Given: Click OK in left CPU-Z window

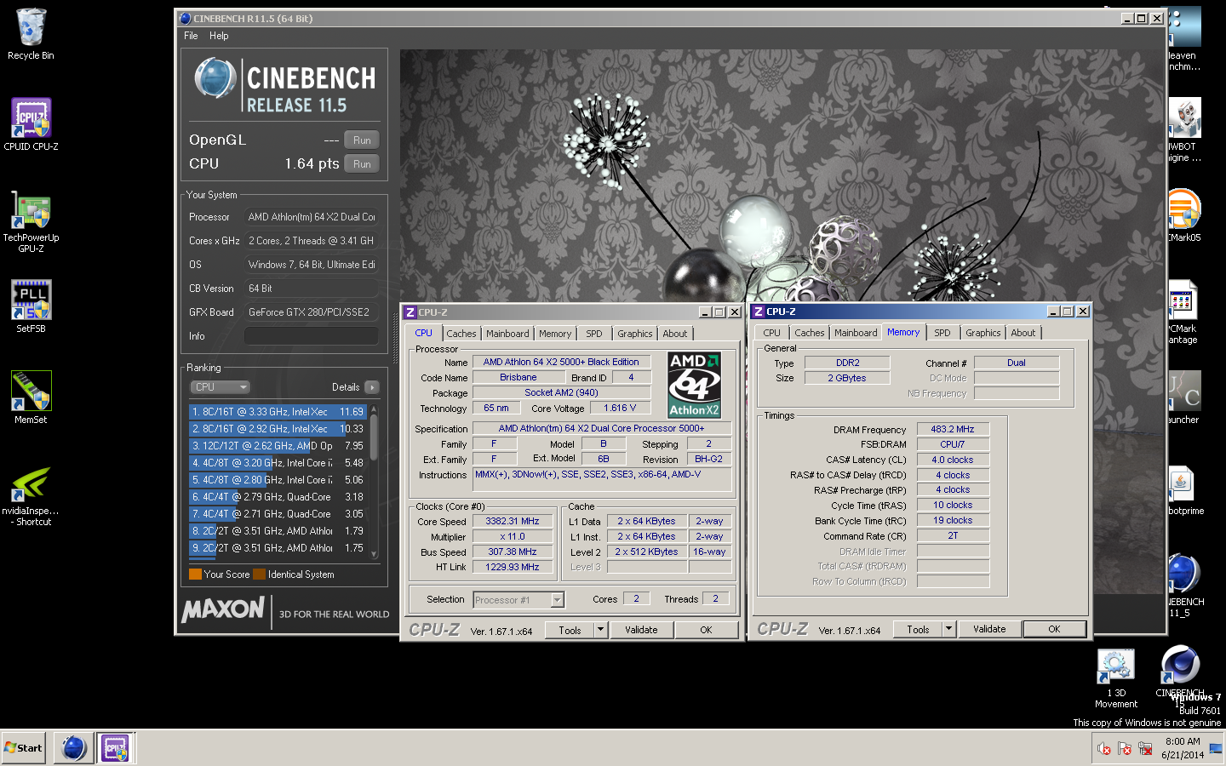Looking at the screenshot, I should click(706, 631).
